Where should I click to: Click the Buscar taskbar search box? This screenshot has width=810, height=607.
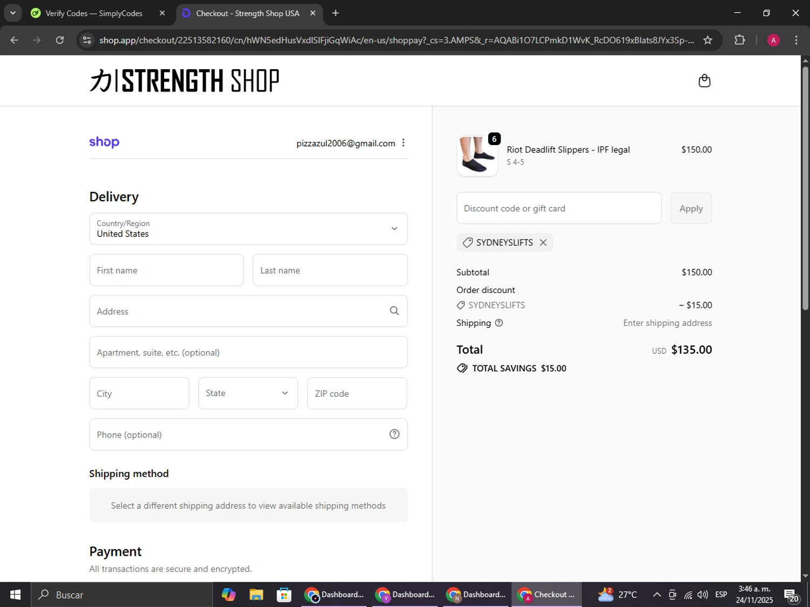coord(122,595)
